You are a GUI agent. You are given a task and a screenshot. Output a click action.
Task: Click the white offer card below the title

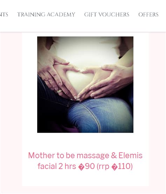[x=85, y=179]
